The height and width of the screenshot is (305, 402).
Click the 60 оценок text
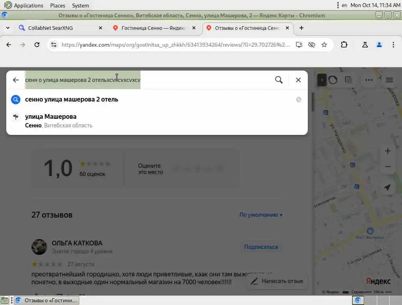point(92,174)
